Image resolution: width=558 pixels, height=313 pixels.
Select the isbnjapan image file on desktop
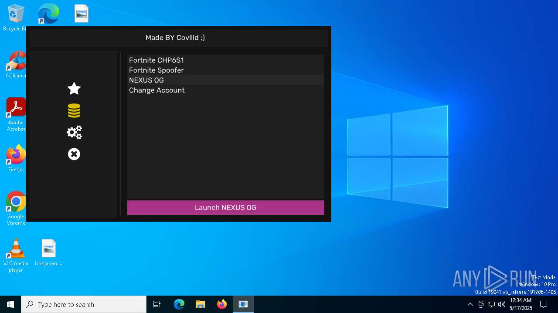point(48,252)
